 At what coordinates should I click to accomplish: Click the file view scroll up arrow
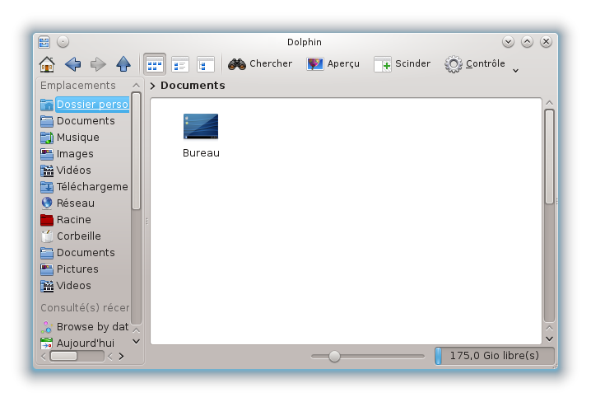pyautogui.click(x=550, y=103)
